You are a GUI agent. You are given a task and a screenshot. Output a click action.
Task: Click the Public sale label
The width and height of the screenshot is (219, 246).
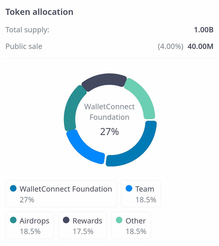pyautogui.click(x=24, y=46)
